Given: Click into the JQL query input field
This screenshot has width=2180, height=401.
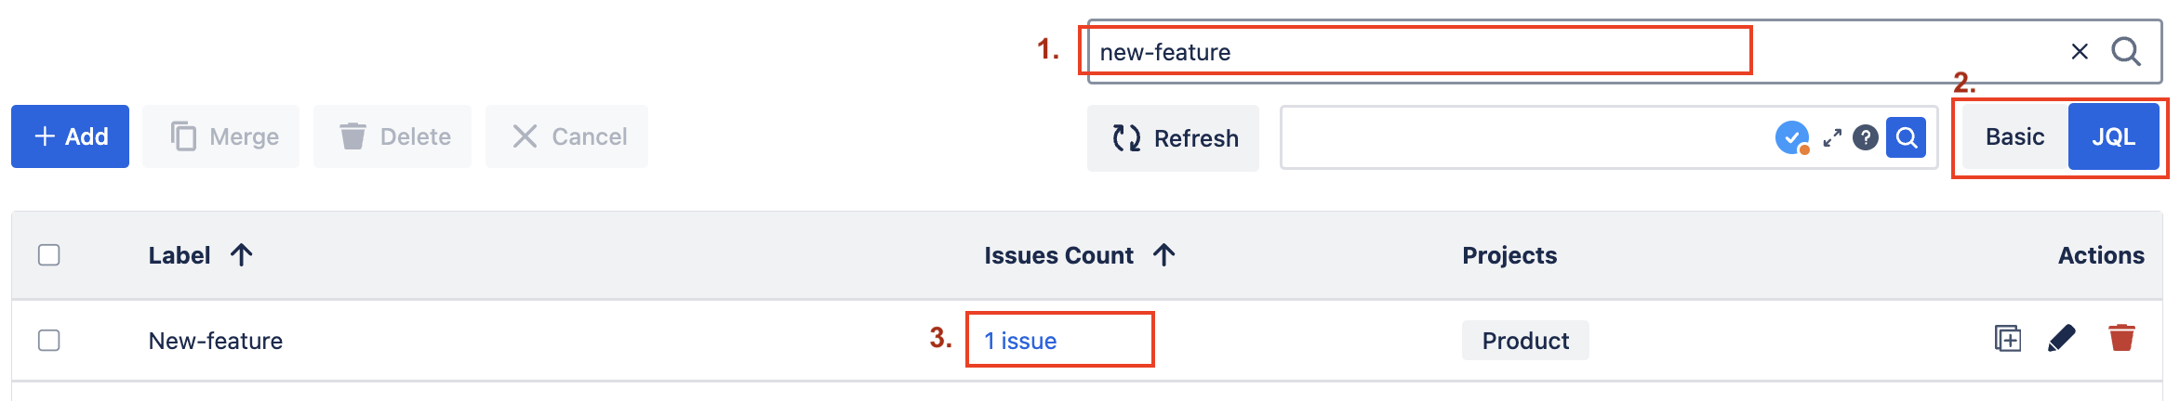Looking at the screenshot, I should [1525, 138].
